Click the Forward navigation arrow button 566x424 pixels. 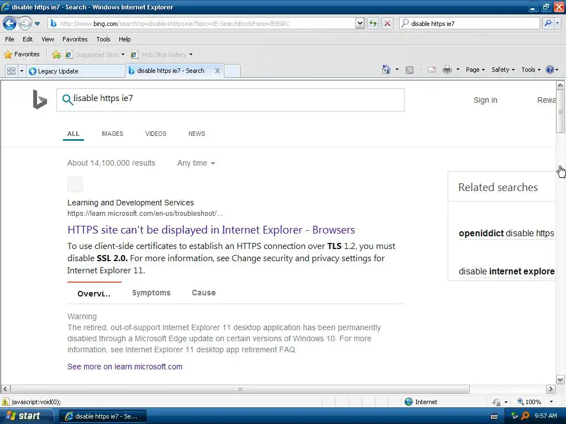click(25, 24)
